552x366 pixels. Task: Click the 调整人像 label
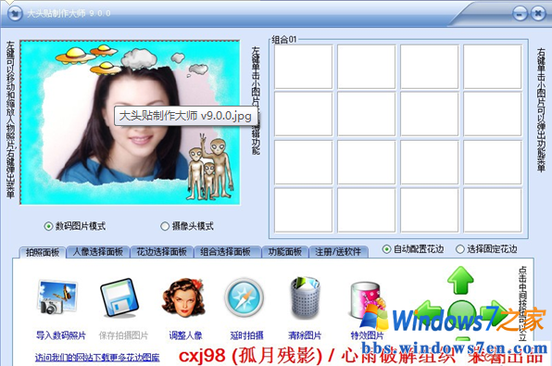click(x=185, y=335)
